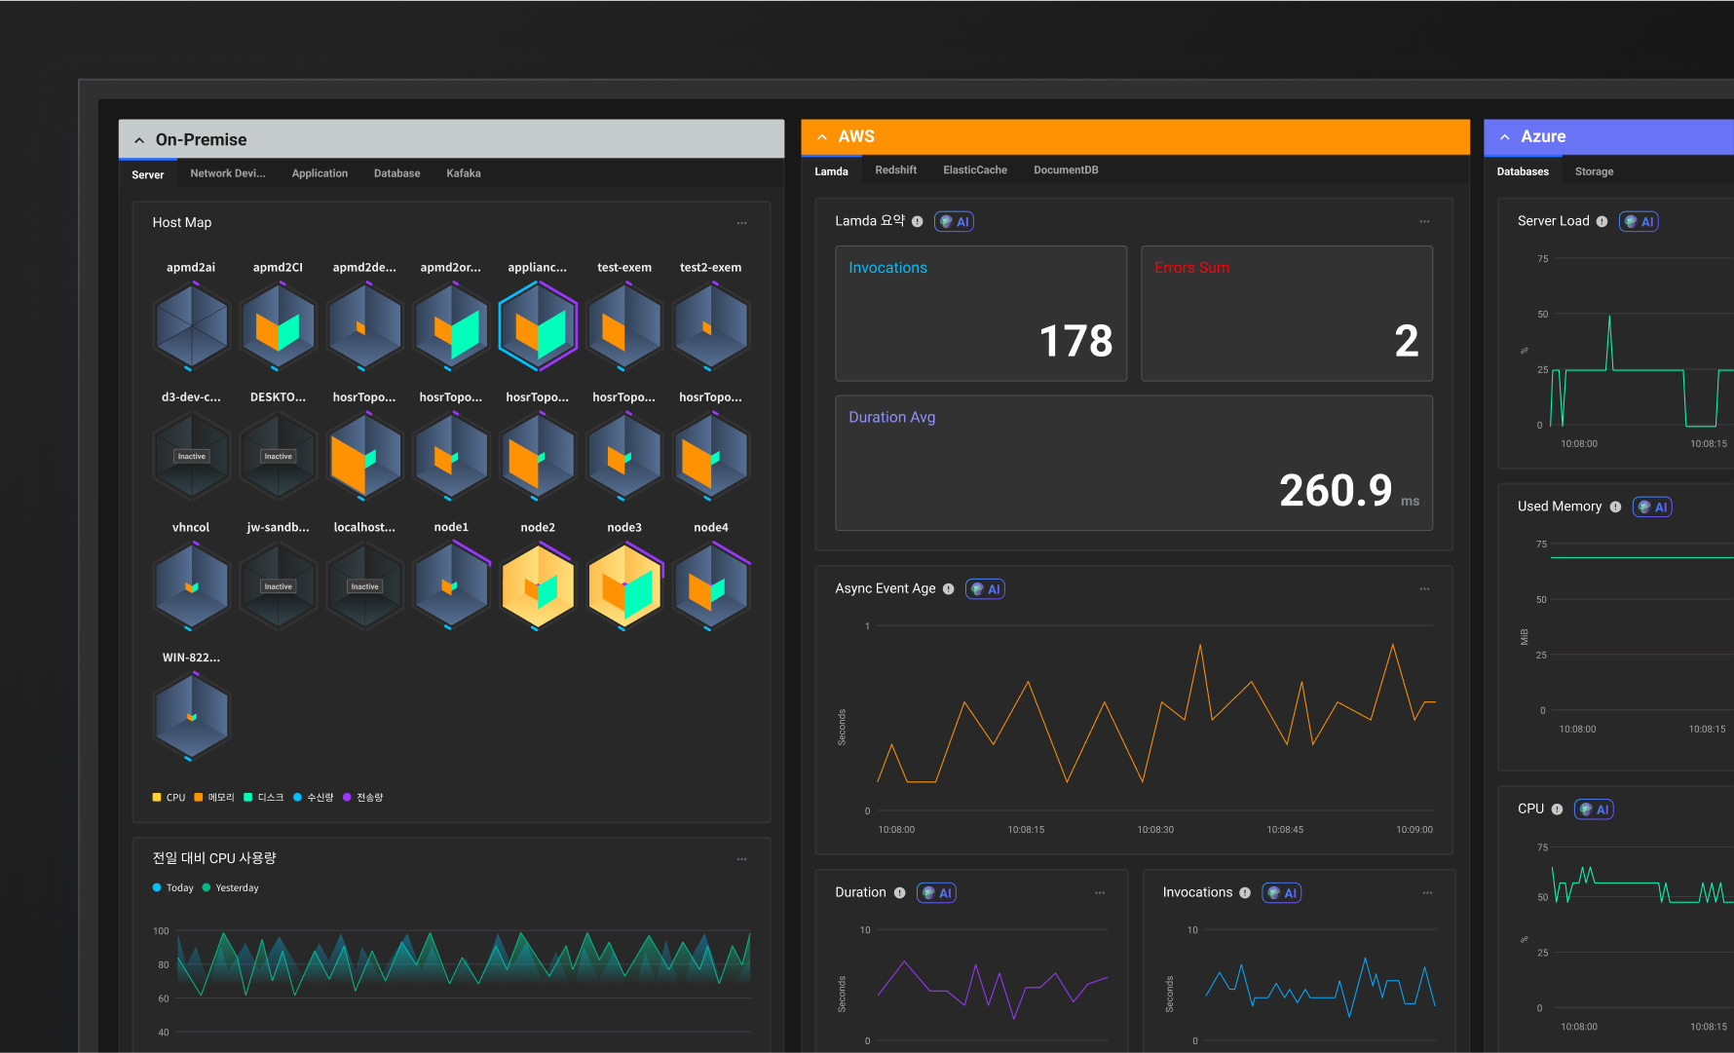Screen dimensions: 1734x1053
Task: Open the Azure Storage tab
Action: pyautogui.click(x=1594, y=171)
